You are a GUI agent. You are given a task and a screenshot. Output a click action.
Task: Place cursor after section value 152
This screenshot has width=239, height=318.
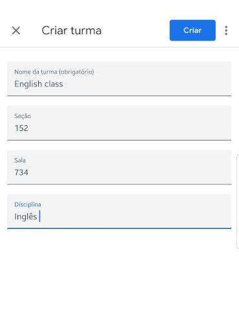pyautogui.click(x=29, y=128)
